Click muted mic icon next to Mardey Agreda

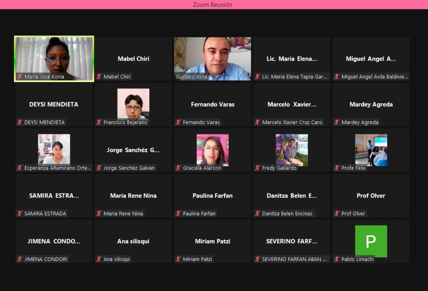[337, 122]
